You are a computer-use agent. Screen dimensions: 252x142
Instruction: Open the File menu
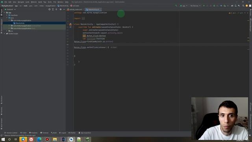(6, 2)
